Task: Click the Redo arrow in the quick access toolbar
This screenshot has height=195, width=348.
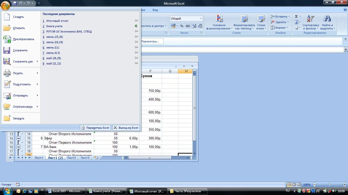Action: (28, 3)
